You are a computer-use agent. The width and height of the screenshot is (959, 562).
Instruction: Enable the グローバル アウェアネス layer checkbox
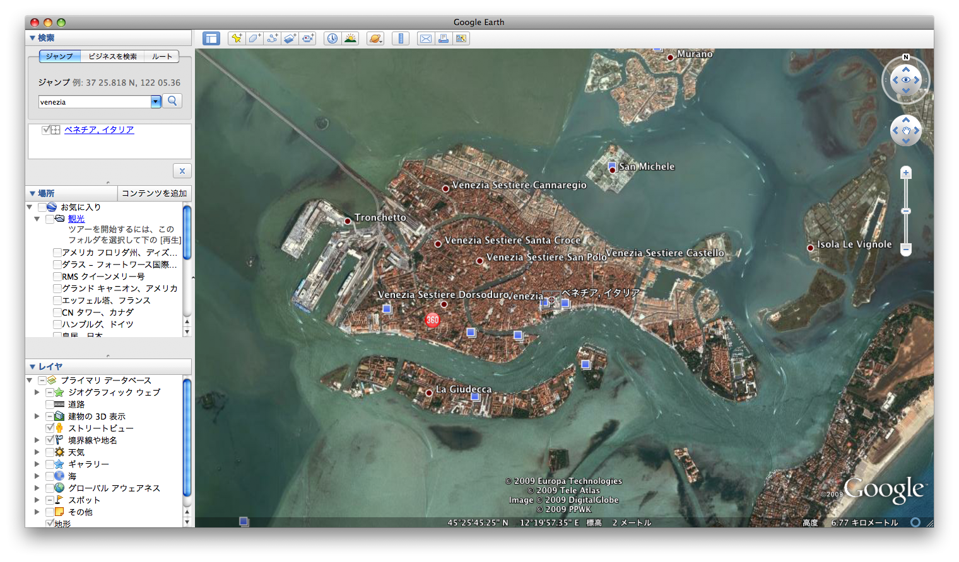tap(50, 488)
